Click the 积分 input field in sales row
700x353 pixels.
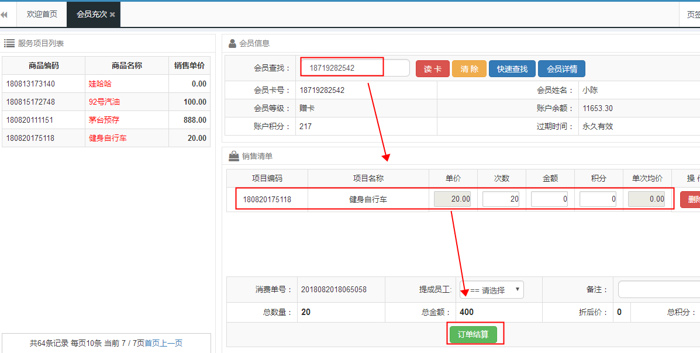[598, 199]
